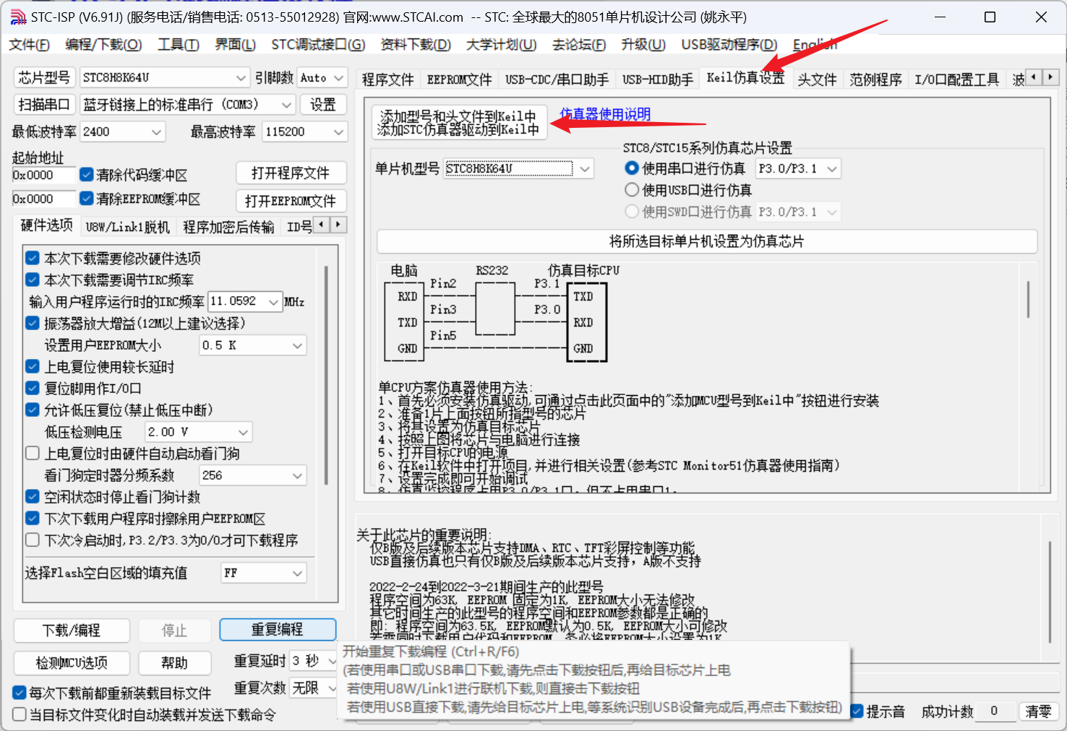
Task: Open 仿真器使用说明 link
Action: coord(605,114)
